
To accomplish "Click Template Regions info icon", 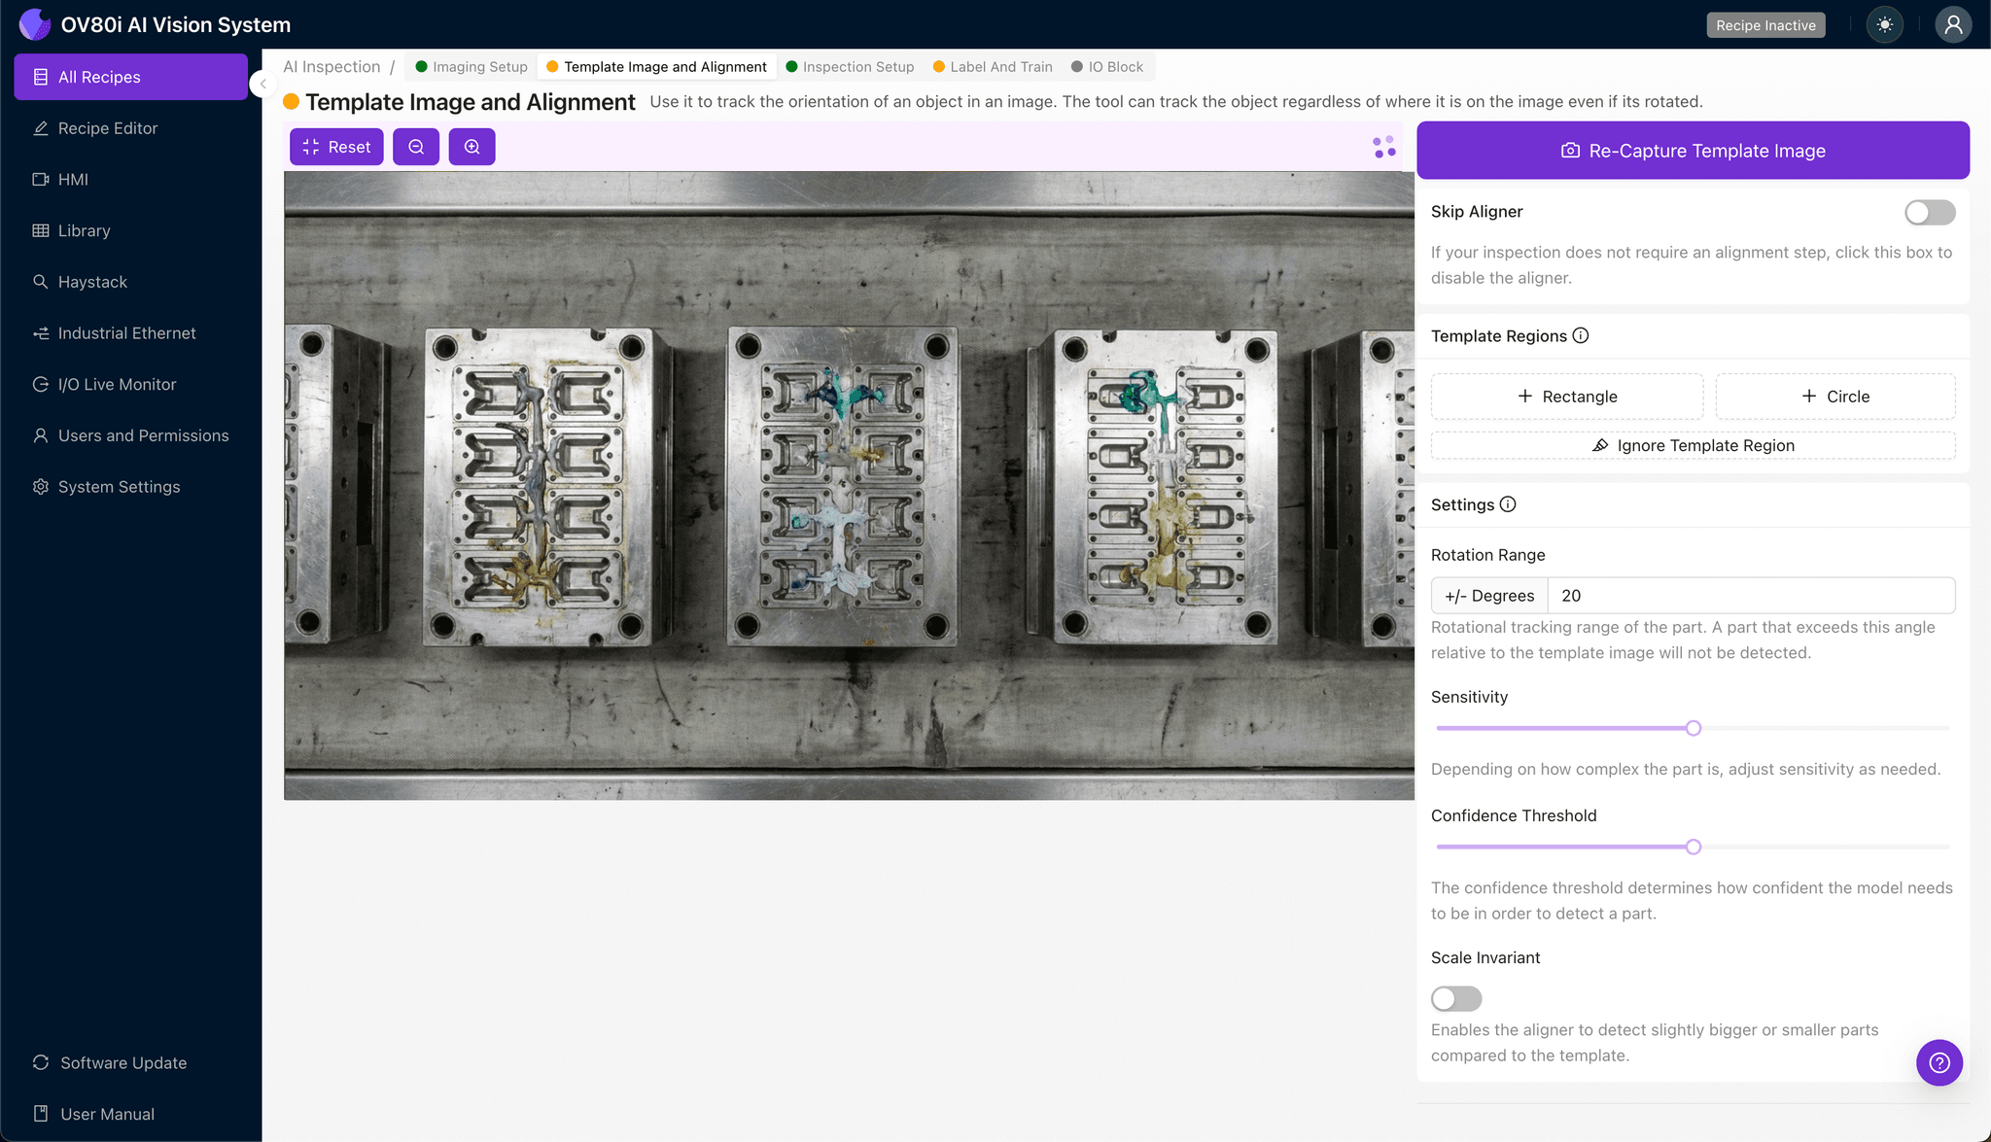I will tap(1581, 335).
